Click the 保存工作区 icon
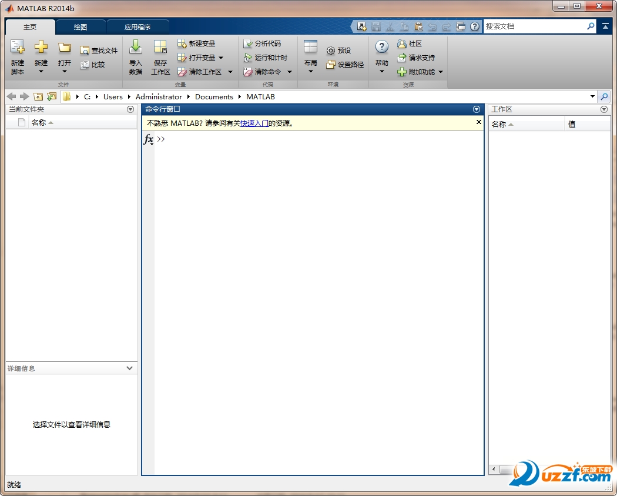Image resolution: width=617 pixels, height=496 pixels. (x=160, y=46)
